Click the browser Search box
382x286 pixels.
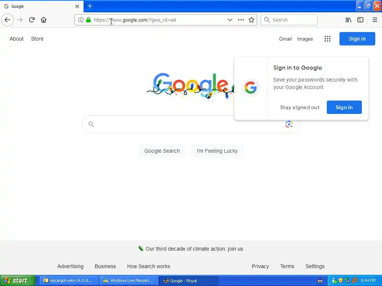289,20
